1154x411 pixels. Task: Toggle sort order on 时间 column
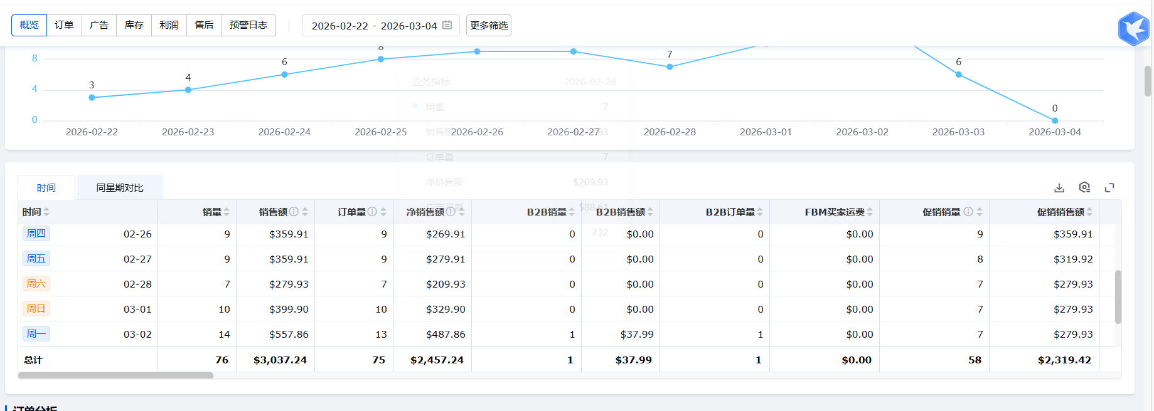tap(46, 212)
